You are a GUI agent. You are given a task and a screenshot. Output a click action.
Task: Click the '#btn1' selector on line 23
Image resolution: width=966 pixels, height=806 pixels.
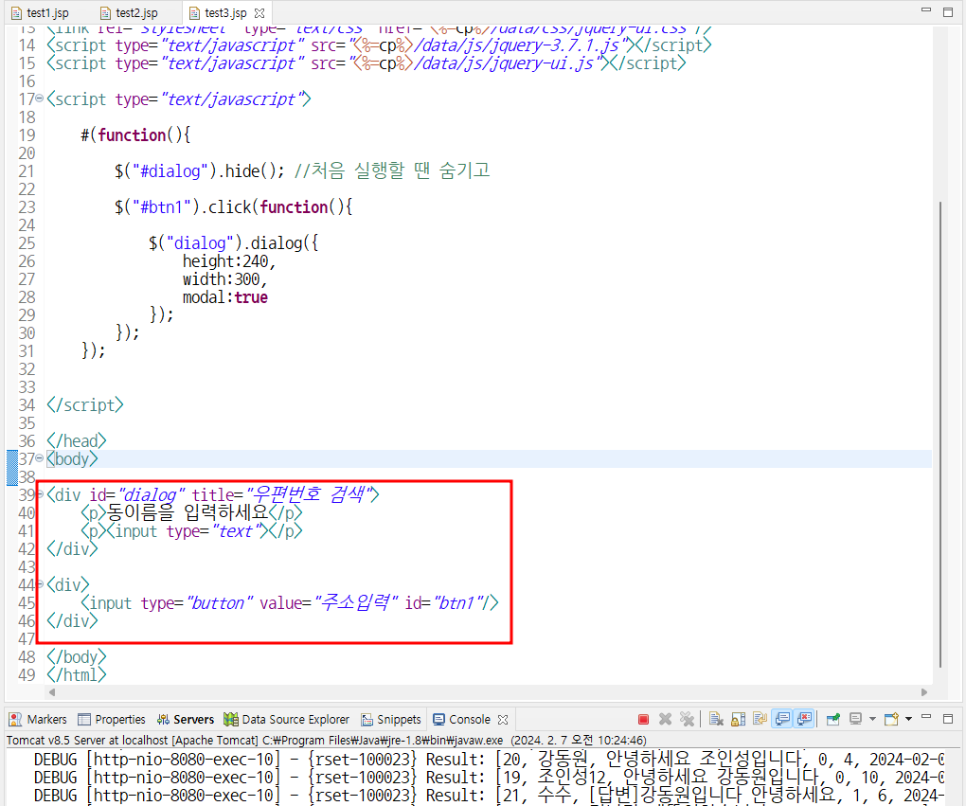point(161,207)
